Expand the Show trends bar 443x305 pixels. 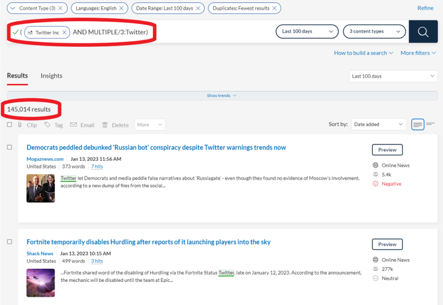(222, 95)
